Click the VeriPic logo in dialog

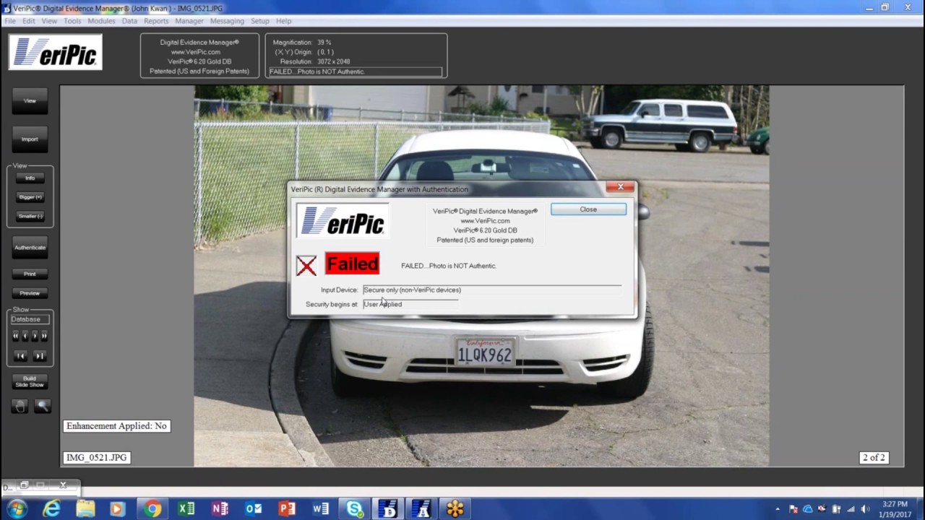pos(343,221)
